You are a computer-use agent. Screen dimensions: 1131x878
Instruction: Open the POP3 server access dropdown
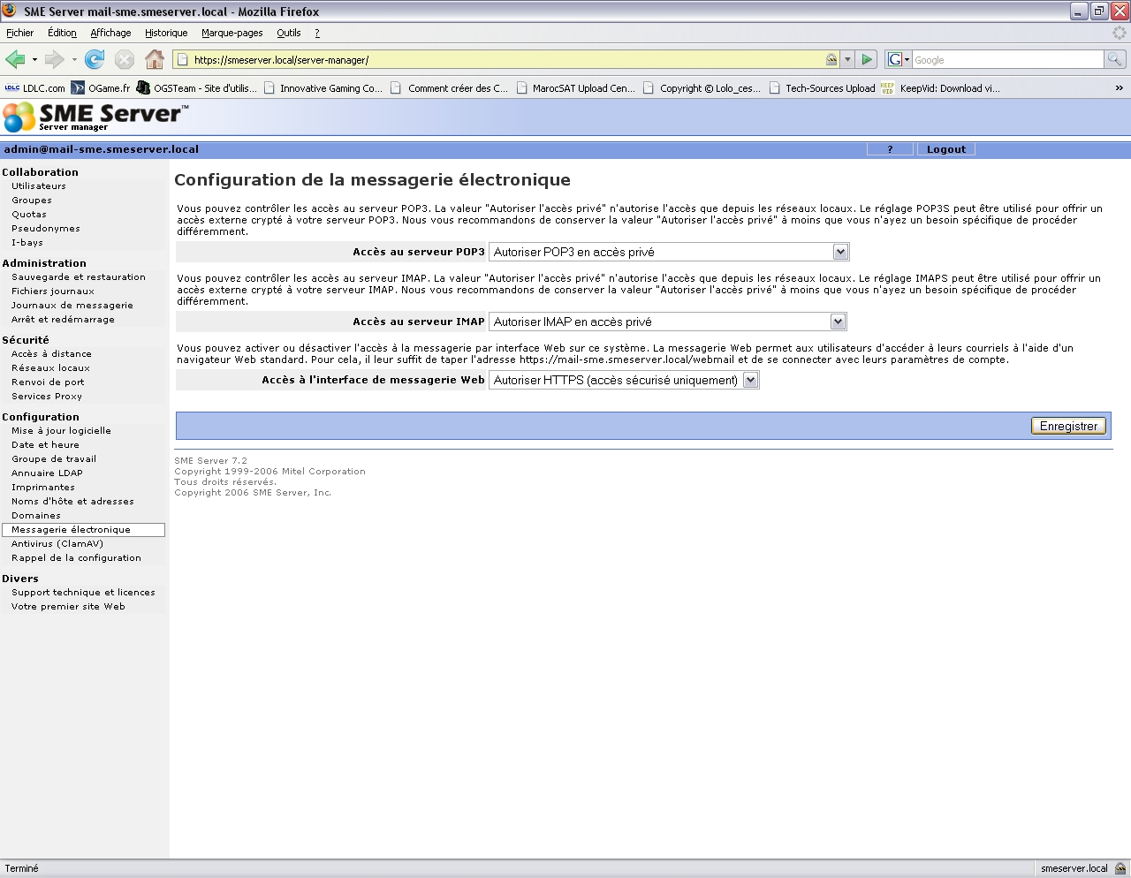[669, 252]
